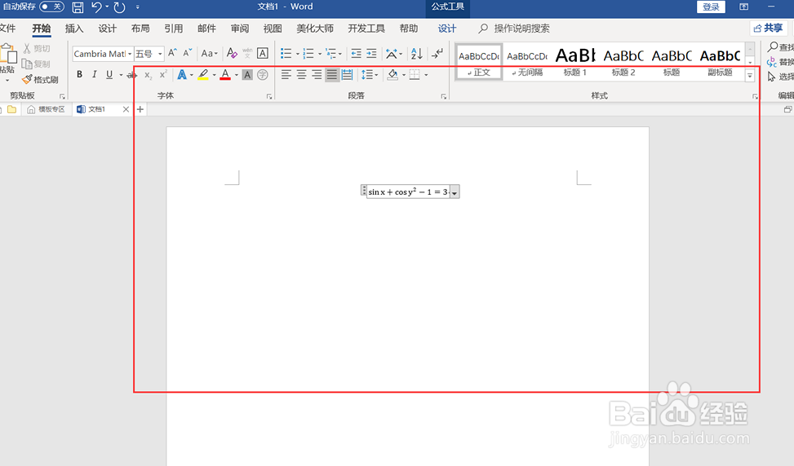Click the 共享 share button
This screenshot has height=466, width=794.
point(768,29)
